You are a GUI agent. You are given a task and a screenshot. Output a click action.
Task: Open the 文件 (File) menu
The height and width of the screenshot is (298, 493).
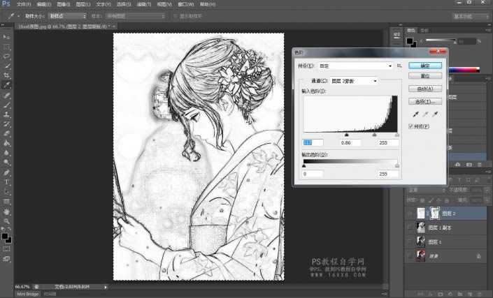[x=23, y=4]
